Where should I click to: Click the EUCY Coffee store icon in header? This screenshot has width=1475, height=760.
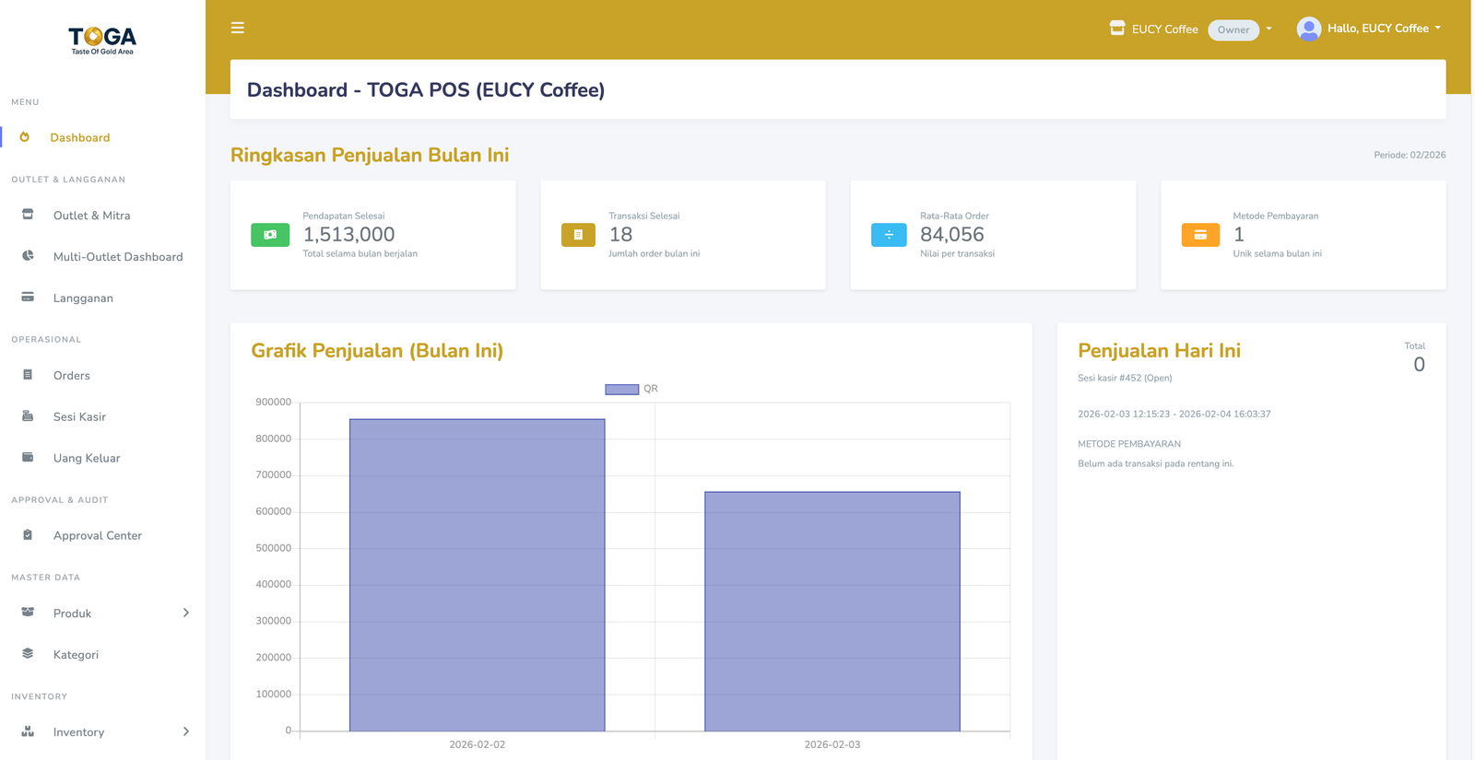pyautogui.click(x=1117, y=29)
